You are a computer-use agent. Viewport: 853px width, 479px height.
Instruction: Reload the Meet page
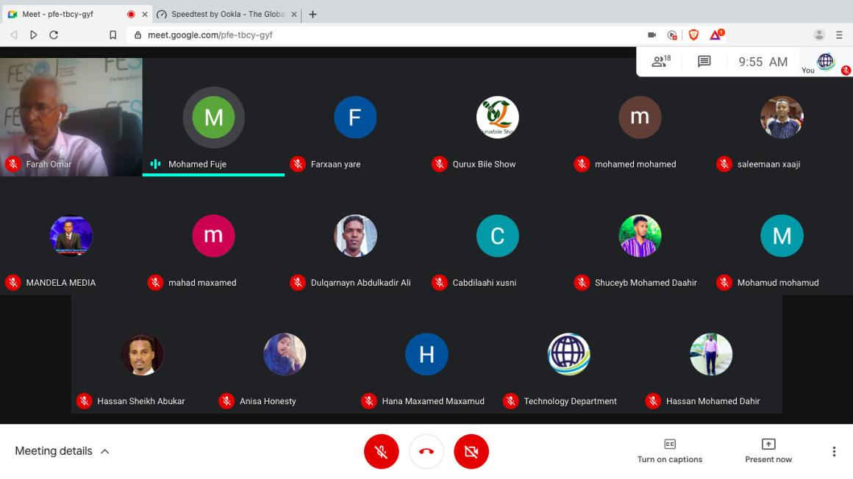coord(54,35)
